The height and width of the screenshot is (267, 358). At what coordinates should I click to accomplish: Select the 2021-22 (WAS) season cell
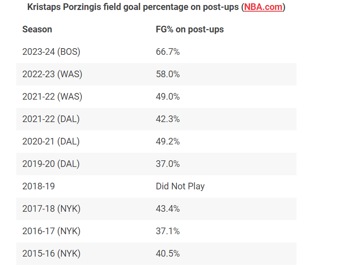52,97
